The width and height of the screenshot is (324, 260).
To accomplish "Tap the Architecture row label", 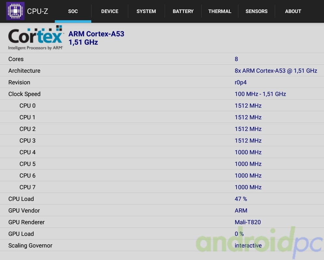I will point(24,71).
